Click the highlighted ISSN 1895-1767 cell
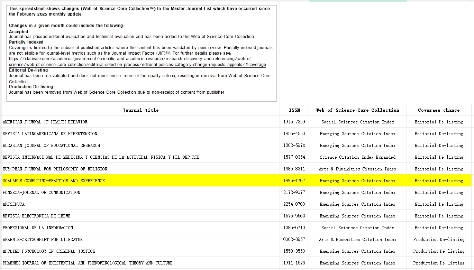This screenshot has height=270, width=474. [x=294, y=180]
